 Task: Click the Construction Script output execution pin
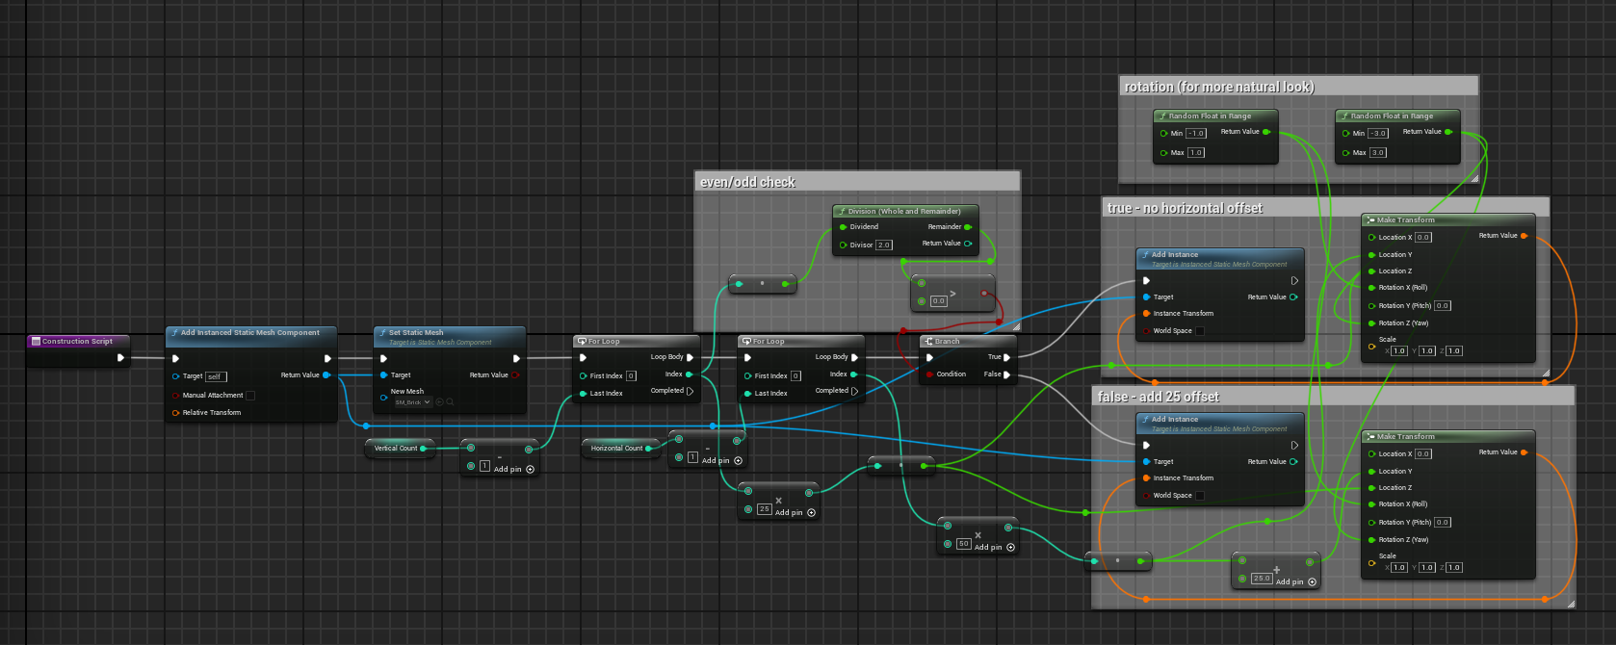(120, 357)
